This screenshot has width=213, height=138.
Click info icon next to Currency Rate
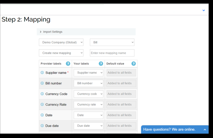tap(42, 105)
